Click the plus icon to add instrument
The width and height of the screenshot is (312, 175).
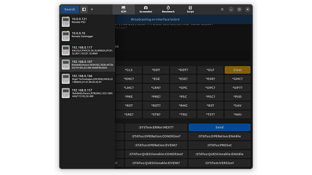coord(92,9)
